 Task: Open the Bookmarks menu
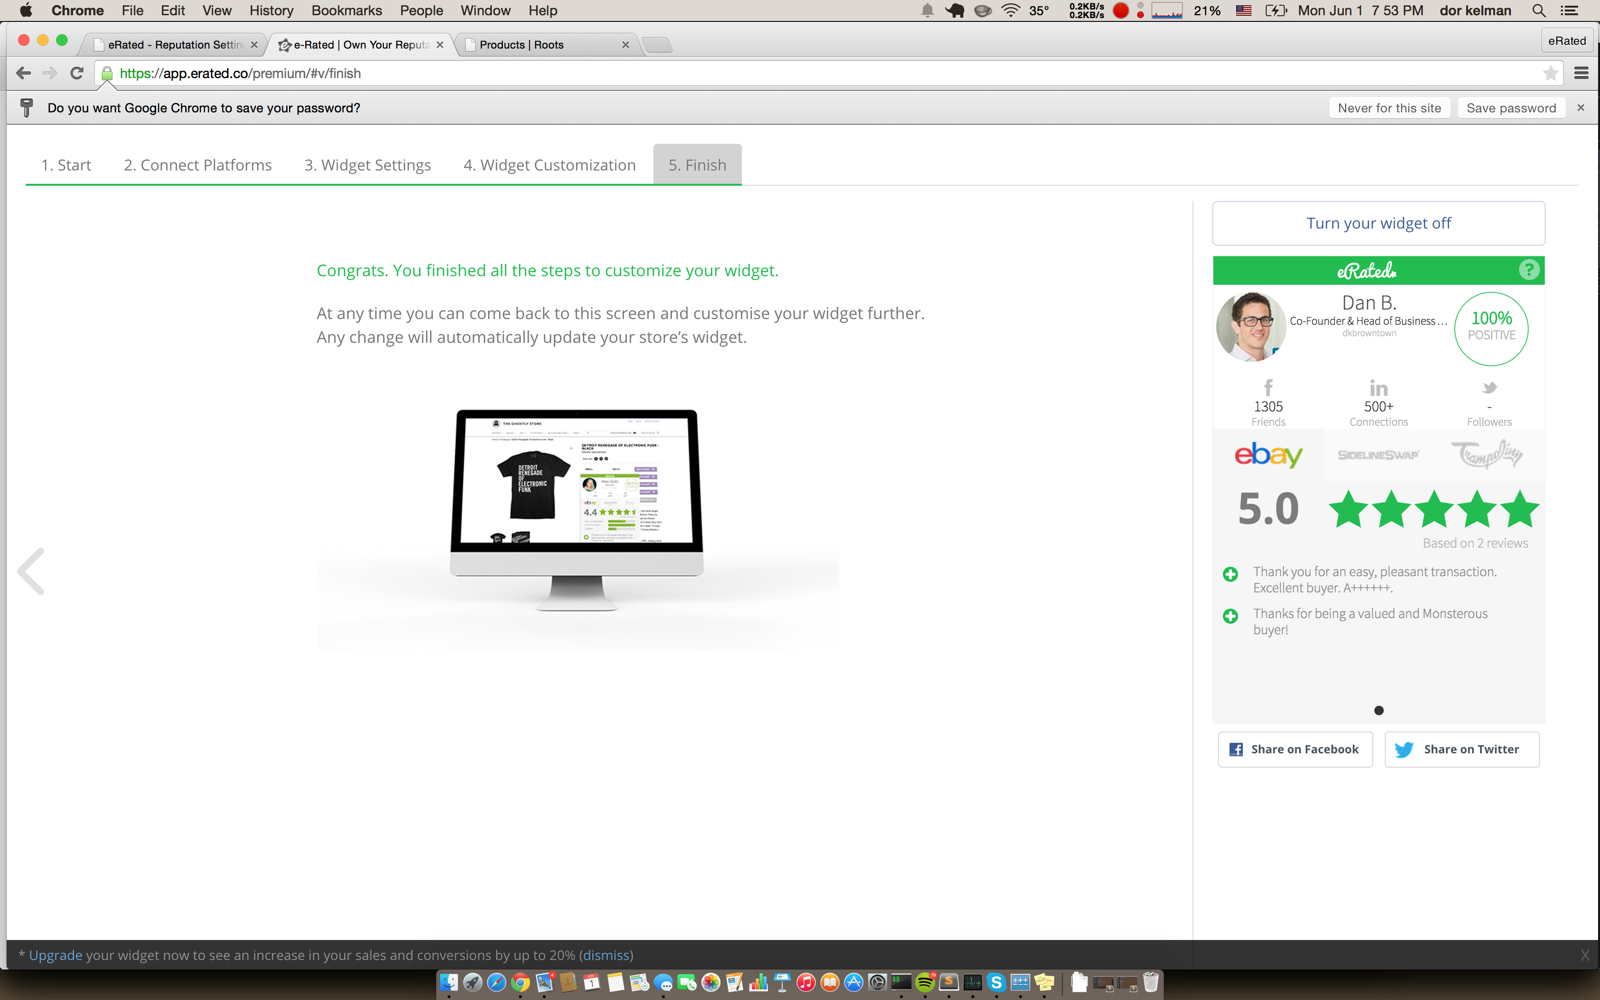point(347,10)
